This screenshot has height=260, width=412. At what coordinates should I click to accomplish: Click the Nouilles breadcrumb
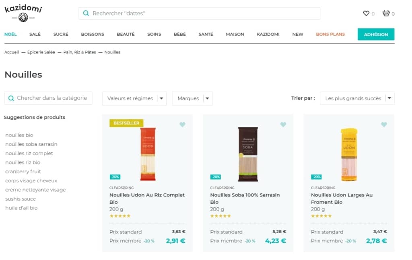point(112,52)
